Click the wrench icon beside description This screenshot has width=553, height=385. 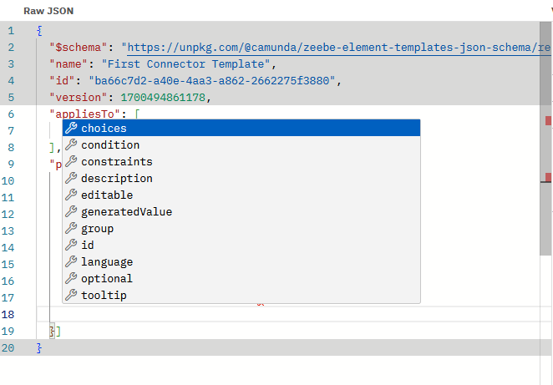coord(71,178)
